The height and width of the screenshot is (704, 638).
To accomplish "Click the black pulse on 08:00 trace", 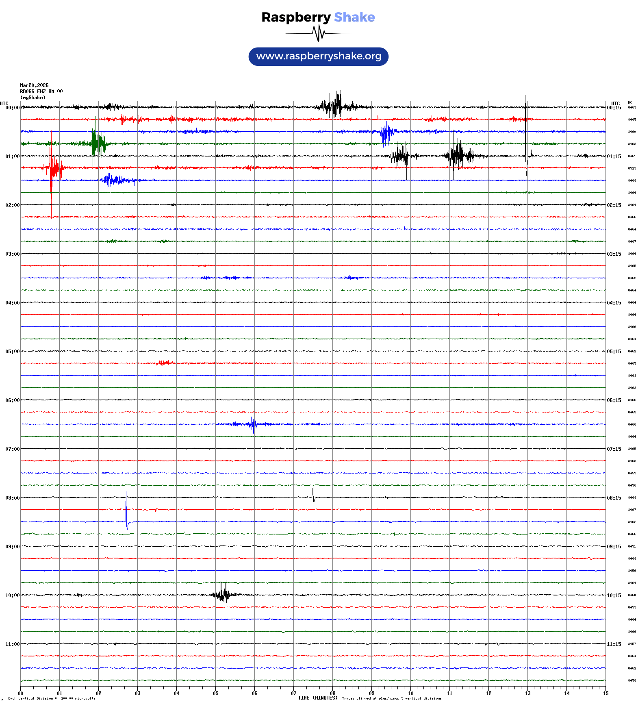I will (313, 495).
